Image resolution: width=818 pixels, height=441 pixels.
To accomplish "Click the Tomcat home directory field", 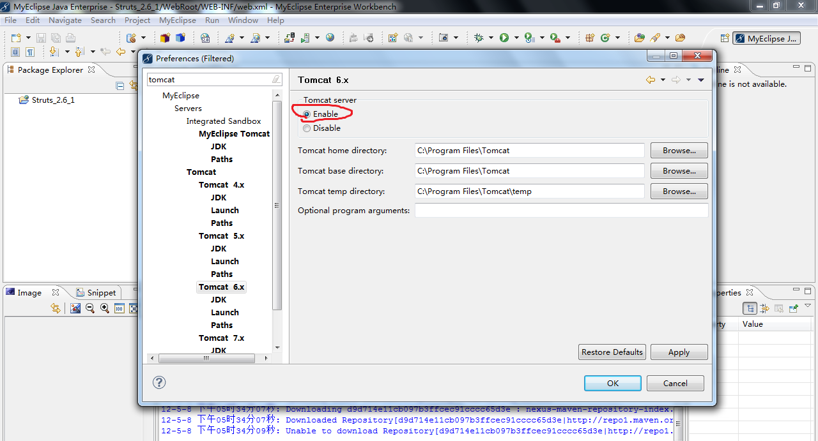I will pos(529,151).
